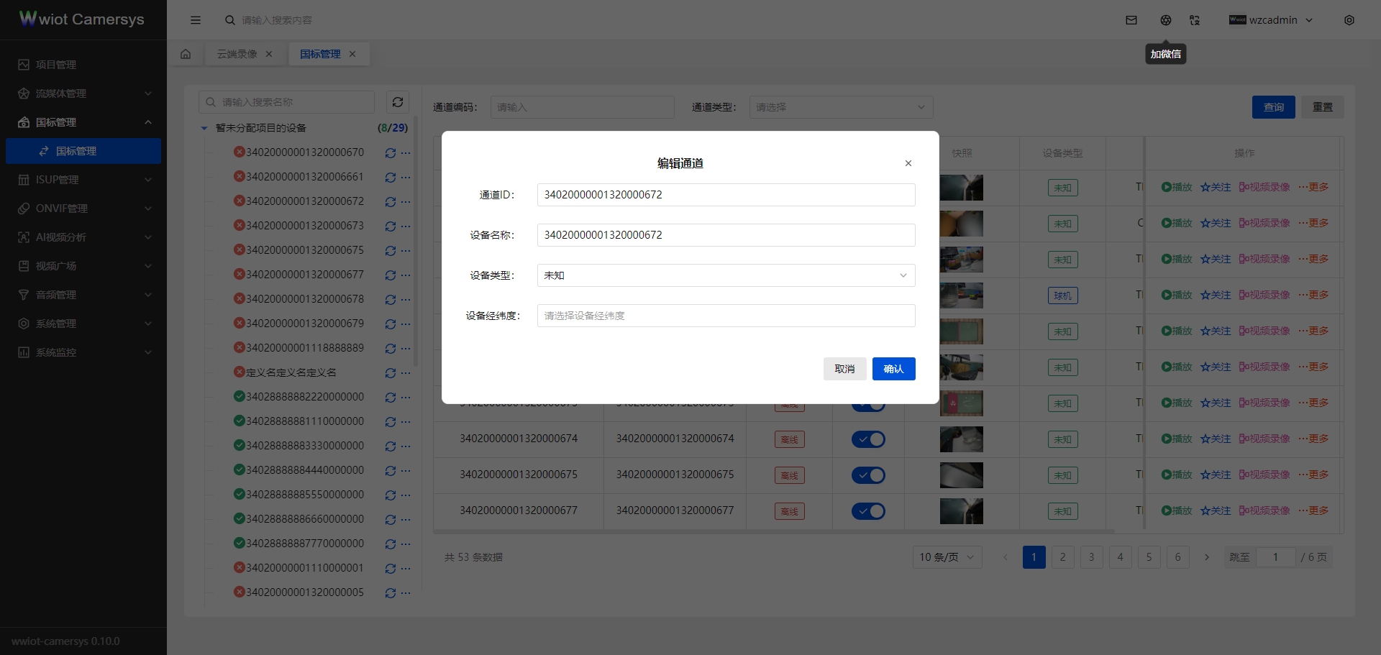Open the wzcadmin account dropdown

(1270, 19)
